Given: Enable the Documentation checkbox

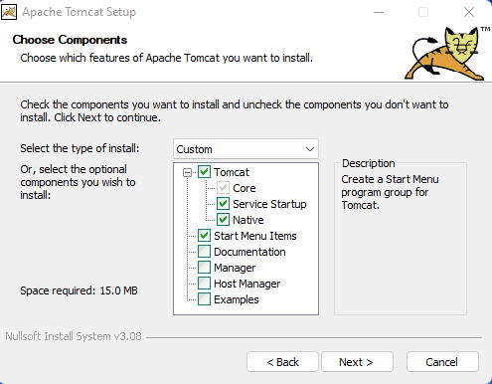Looking at the screenshot, I should click(x=204, y=252).
